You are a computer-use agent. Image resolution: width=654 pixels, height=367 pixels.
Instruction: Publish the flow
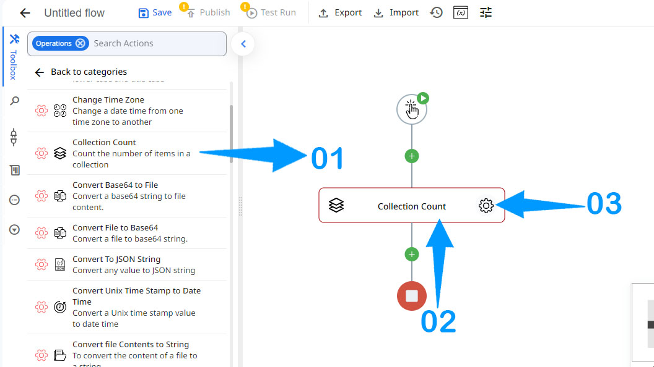point(209,13)
